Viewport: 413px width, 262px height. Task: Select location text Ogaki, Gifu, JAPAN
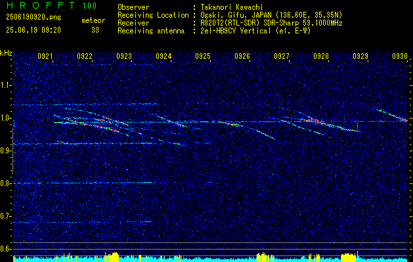[237, 15]
